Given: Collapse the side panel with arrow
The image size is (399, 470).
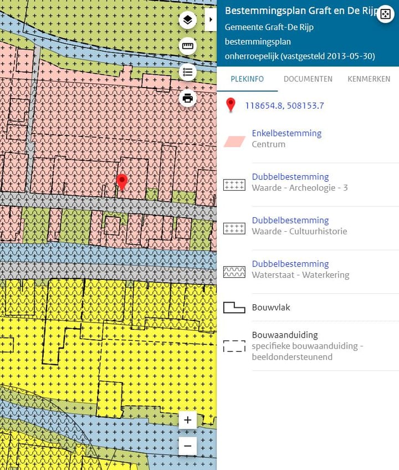Looking at the screenshot, I should 211,19.
